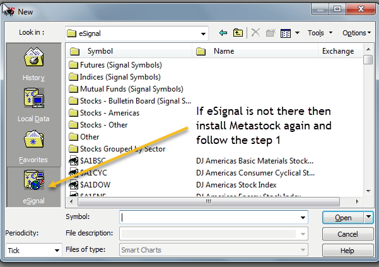Click the horizontal scrollbar left arrow
This screenshot has height=267, width=379.
coord(71,201)
